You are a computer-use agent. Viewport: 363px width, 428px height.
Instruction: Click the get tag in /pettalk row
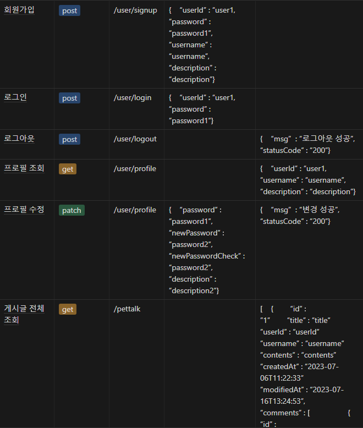coord(68,309)
